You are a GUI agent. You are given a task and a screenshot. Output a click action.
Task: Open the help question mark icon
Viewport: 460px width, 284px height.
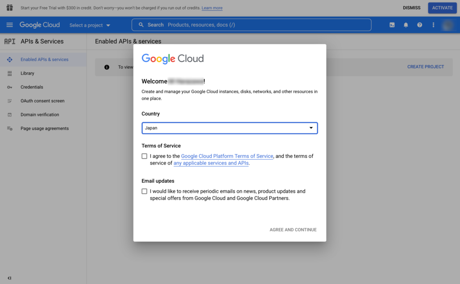(420, 25)
